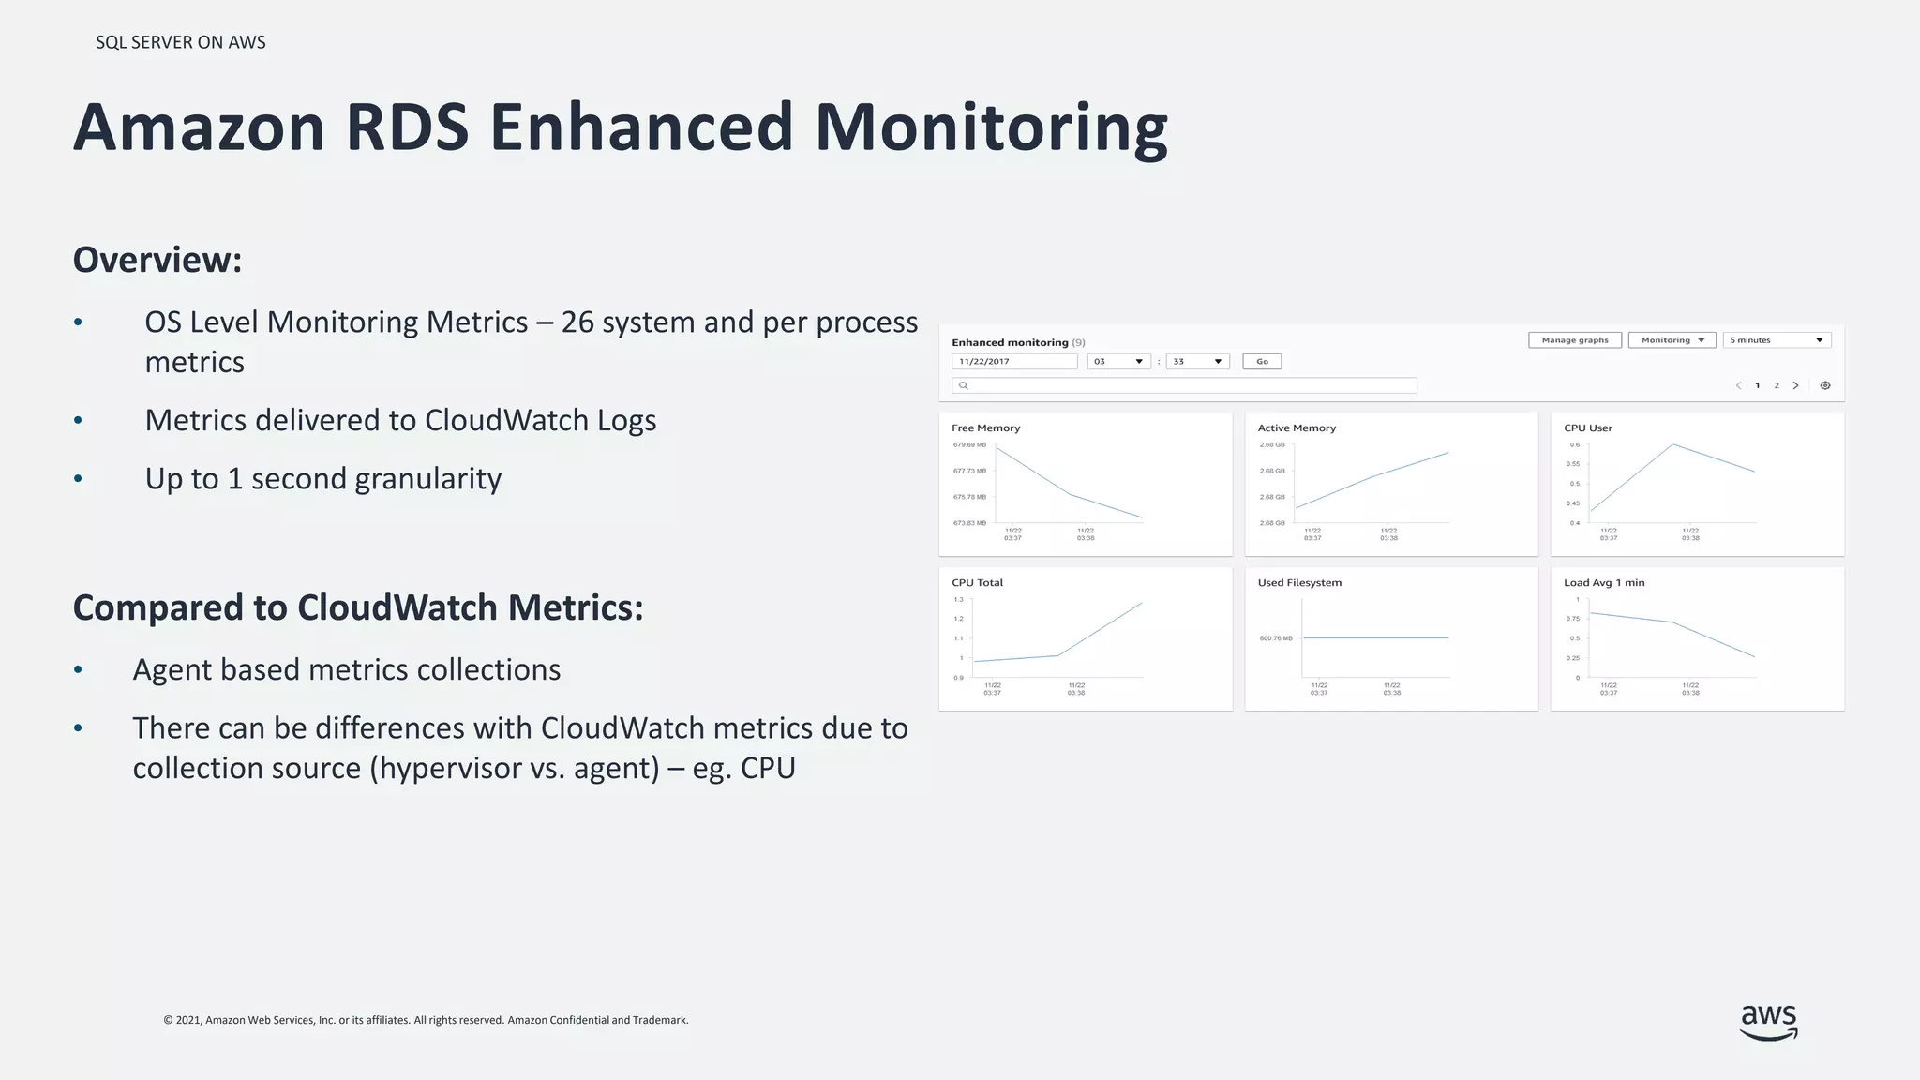This screenshot has height=1080, width=1920.
Task: Click the hypervisor vs. agent differences bullet
Action: click(x=520, y=747)
